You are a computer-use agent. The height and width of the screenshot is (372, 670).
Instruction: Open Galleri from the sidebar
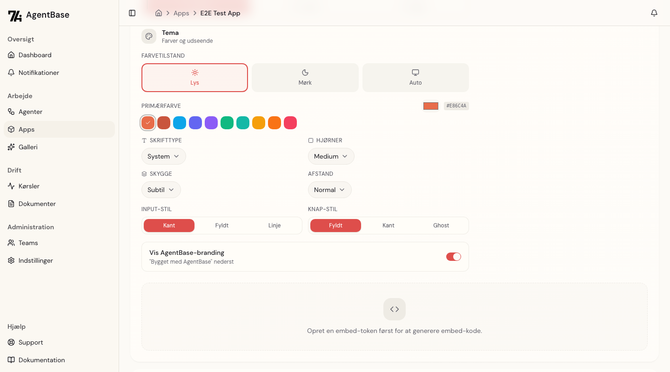[28, 147]
